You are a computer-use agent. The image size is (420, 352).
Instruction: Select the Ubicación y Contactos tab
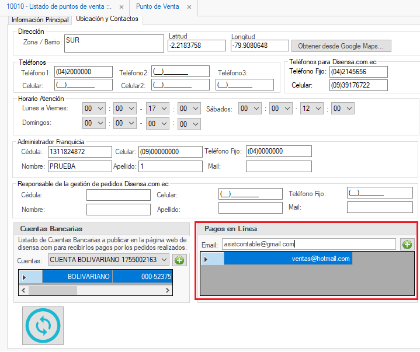click(107, 19)
